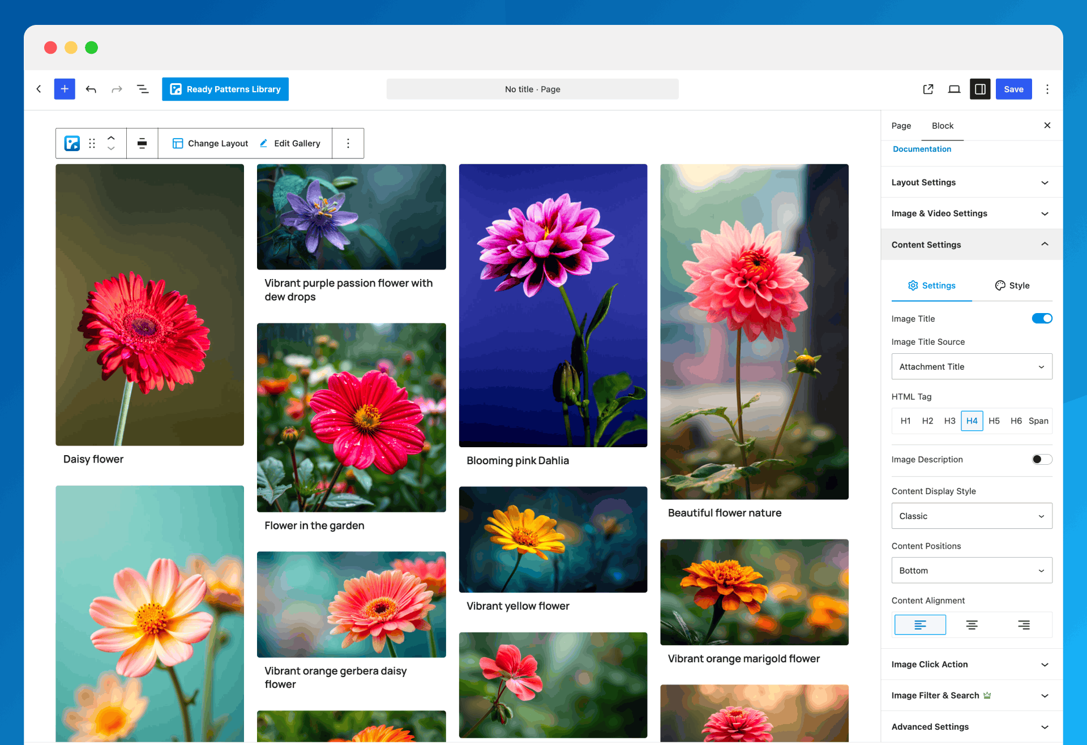Select H2 as the HTML tag
The image size is (1087, 745).
pyautogui.click(x=927, y=421)
